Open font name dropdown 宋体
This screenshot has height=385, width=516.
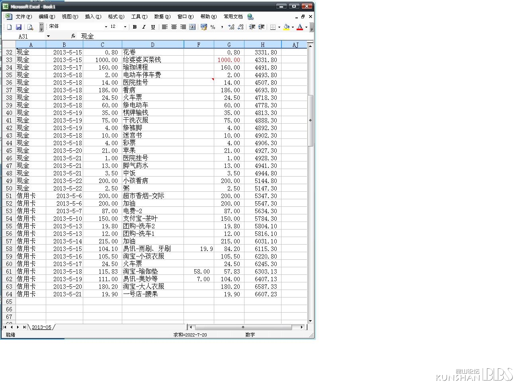(x=106, y=27)
